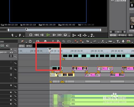134x107 pixels.
Task: Click the Redo arrow icon
Action: point(95,42)
